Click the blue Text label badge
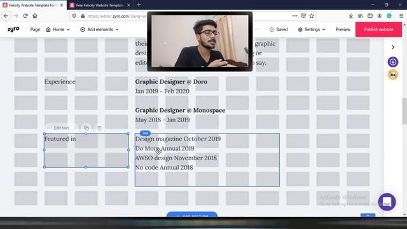 145,133
